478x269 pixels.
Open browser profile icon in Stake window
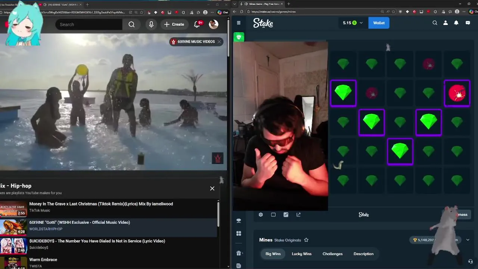click(x=457, y=12)
